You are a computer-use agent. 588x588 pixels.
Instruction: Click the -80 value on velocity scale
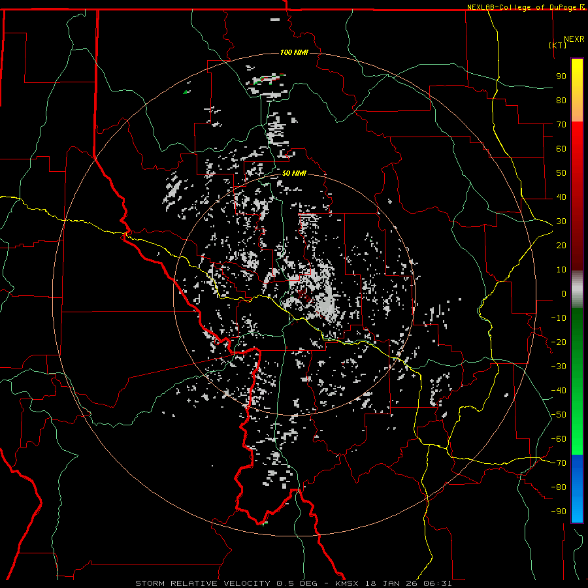[559, 487]
